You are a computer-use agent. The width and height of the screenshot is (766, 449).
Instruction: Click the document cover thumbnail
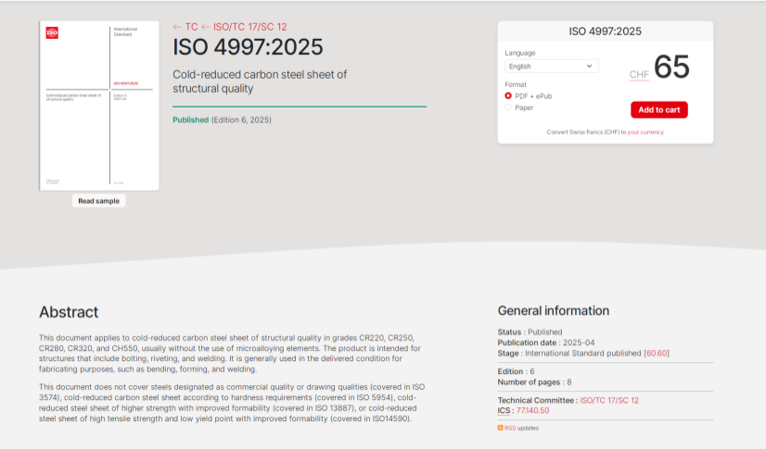point(99,106)
